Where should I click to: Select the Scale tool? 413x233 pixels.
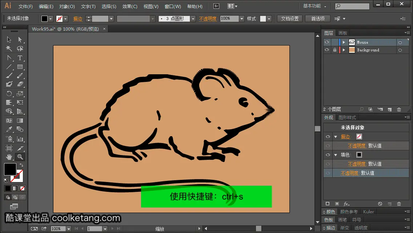coord(20,94)
